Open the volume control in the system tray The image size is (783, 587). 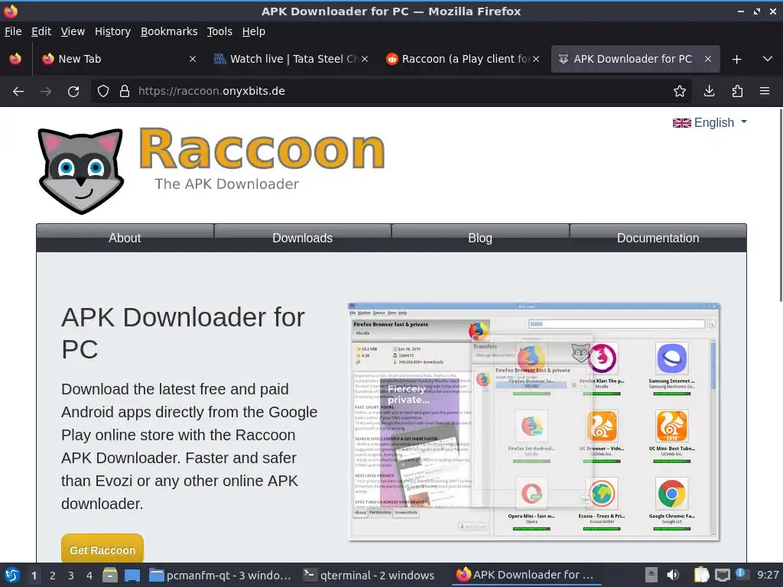click(673, 576)
